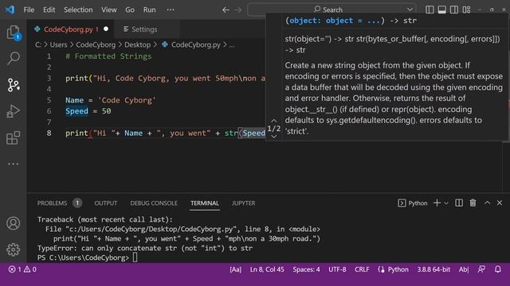Image resolution: width=510 pixels, height=286 pixels.
Task: Click the Name variable on line 5
Action: point(74,100)
